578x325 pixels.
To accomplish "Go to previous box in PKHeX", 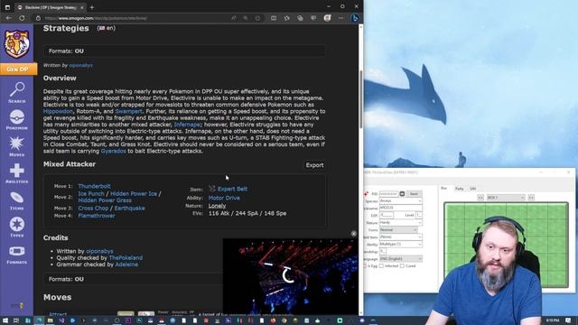I will point(480,198).
